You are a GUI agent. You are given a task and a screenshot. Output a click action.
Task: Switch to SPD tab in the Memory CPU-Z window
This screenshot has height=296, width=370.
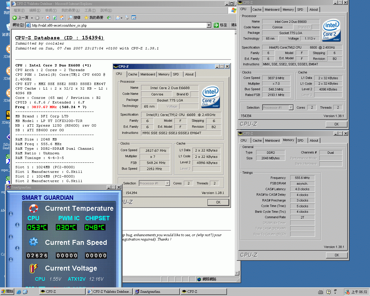[300, 140]
